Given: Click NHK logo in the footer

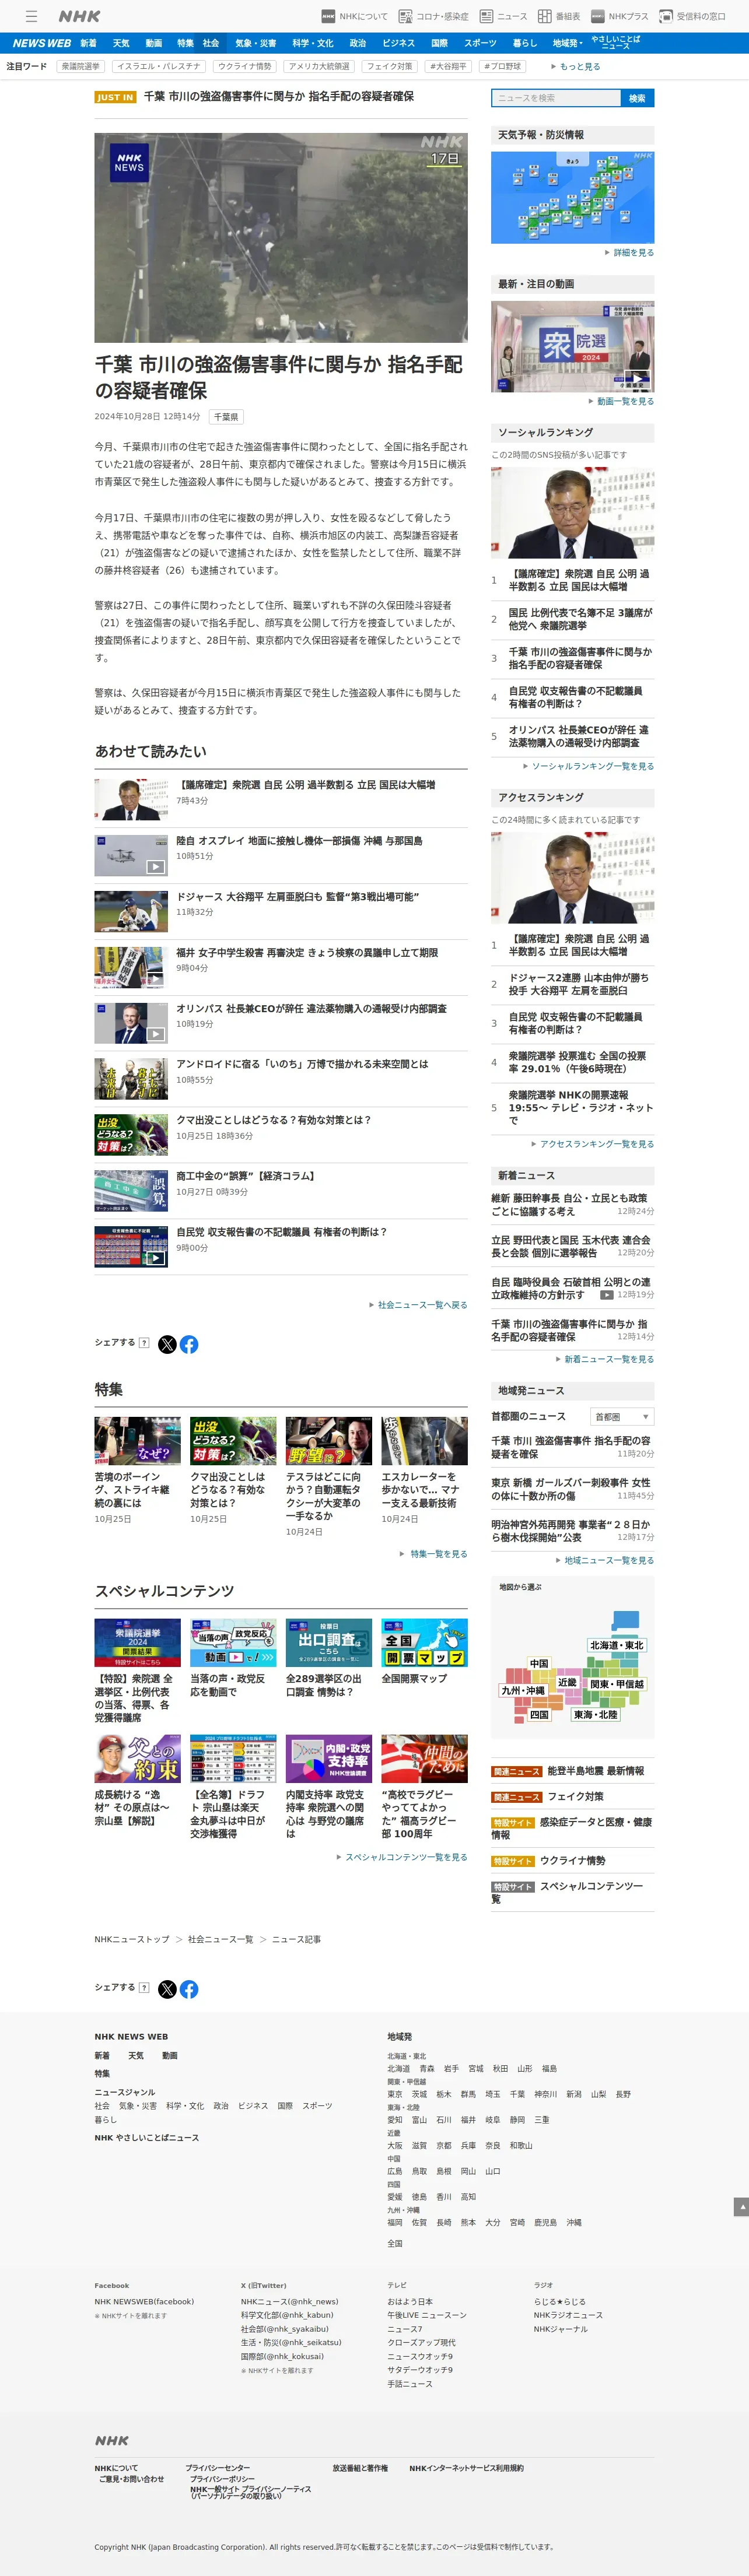Looking at the screenshot, I should (x=112, y=2441).
